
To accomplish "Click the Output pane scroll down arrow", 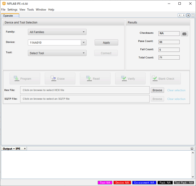I will pos(193,177).
